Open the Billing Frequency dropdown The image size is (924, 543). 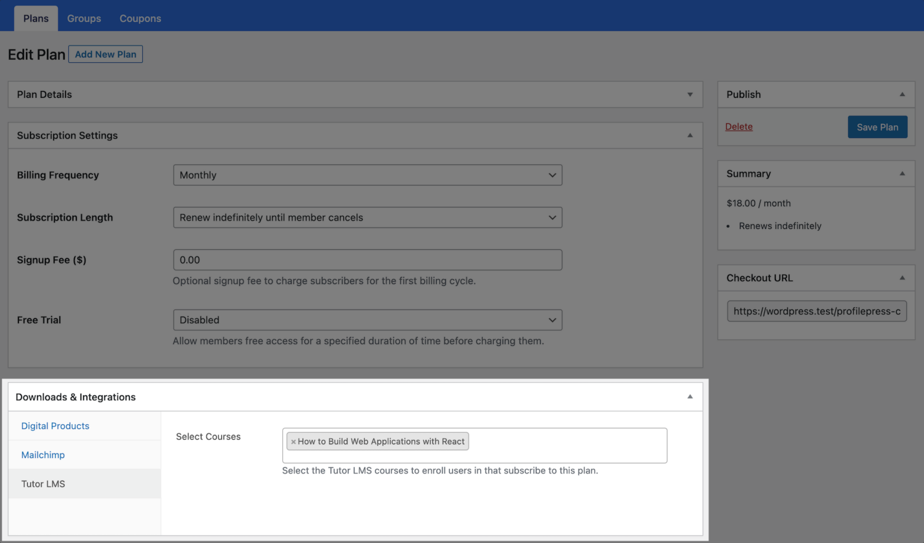(x=368, y=175)
